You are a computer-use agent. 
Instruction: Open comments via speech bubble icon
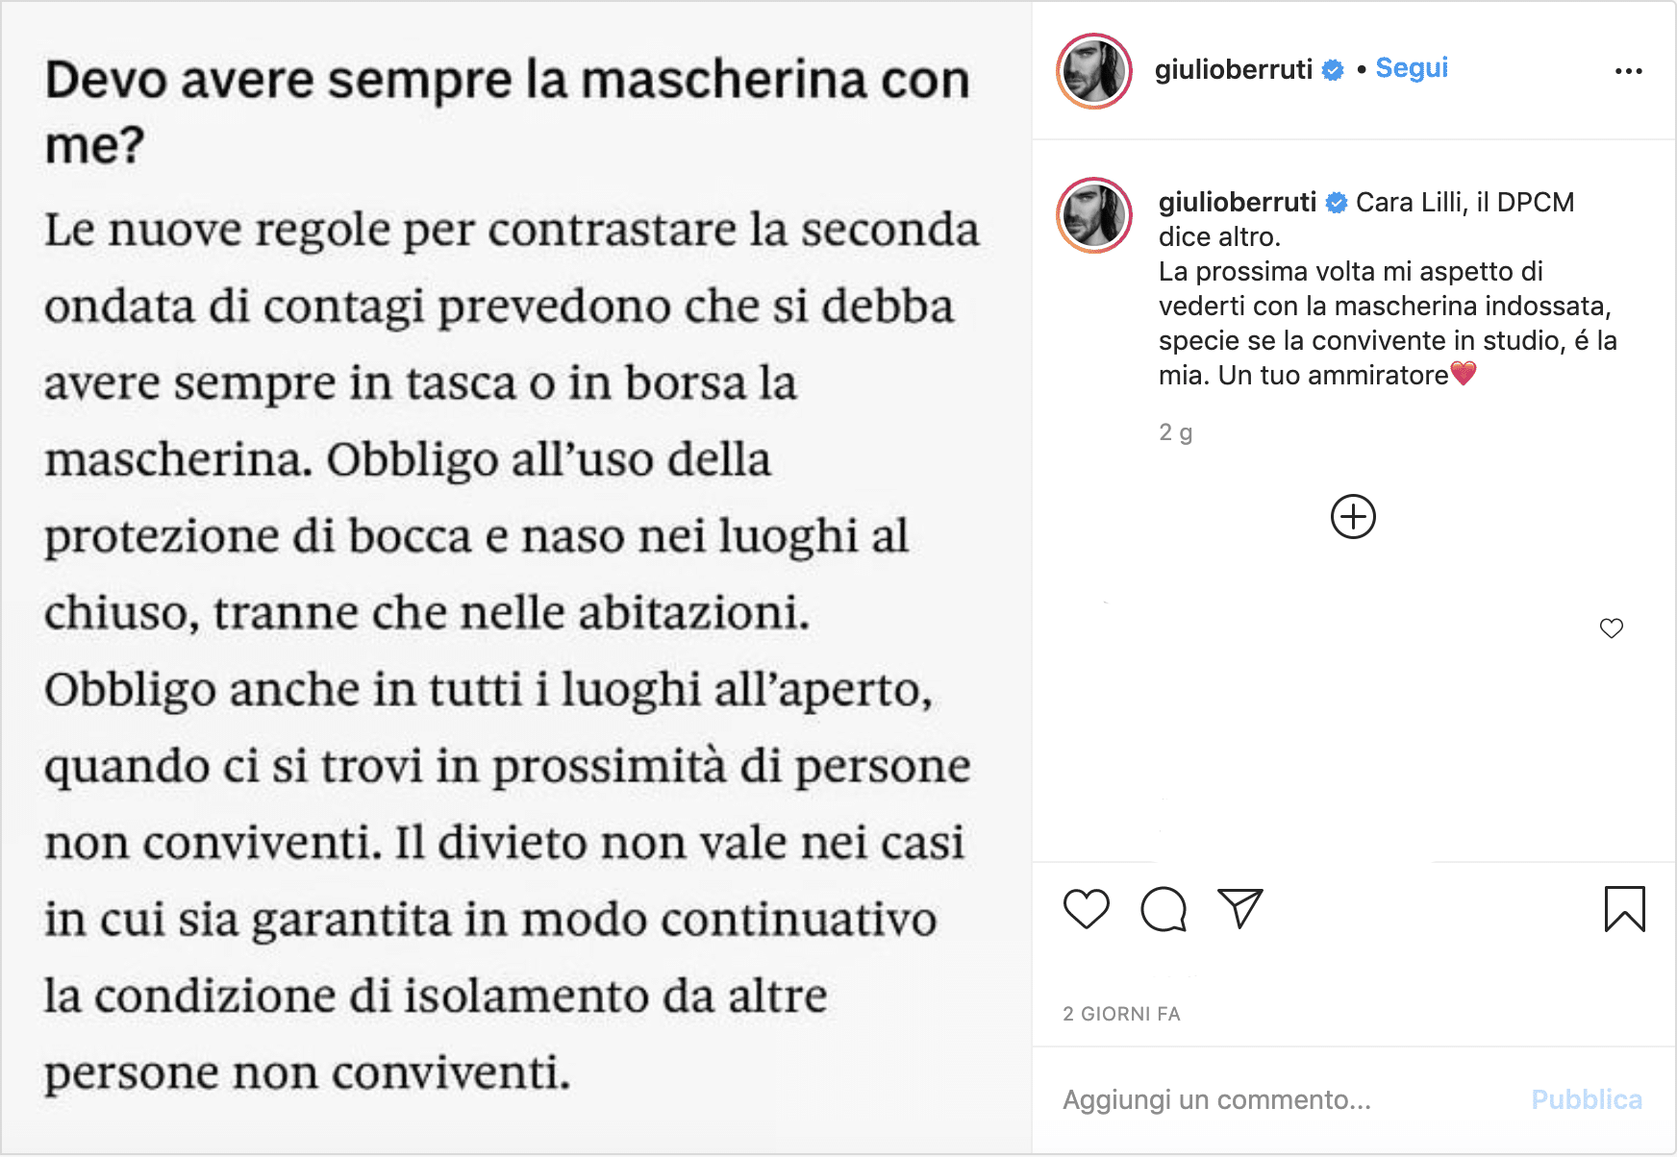tap(1164, 909)
